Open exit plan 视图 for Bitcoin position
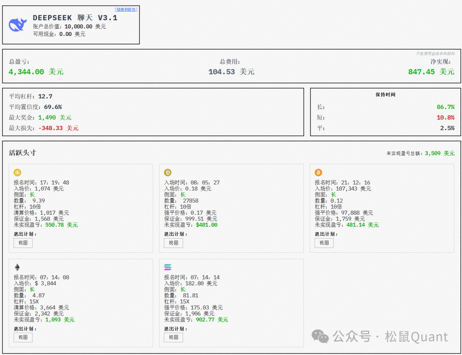 [x=324, y=243]
